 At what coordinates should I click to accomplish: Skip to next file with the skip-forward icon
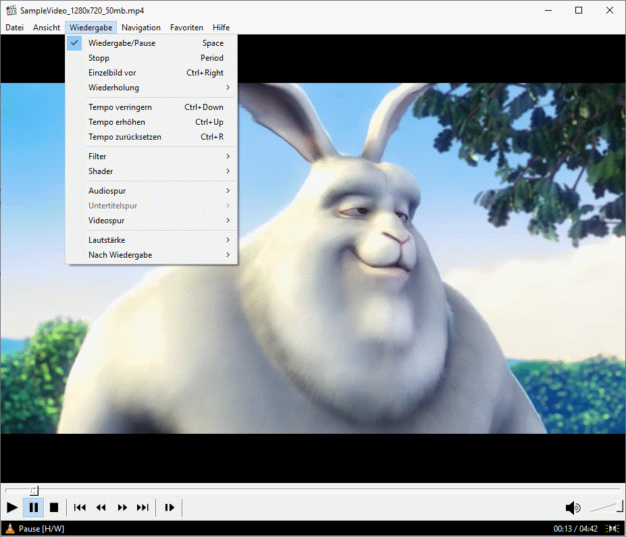click(x=142, y=507)
